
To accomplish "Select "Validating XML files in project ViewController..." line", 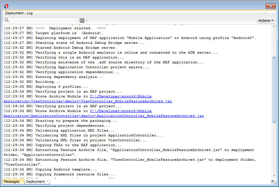I will point(75,140).
